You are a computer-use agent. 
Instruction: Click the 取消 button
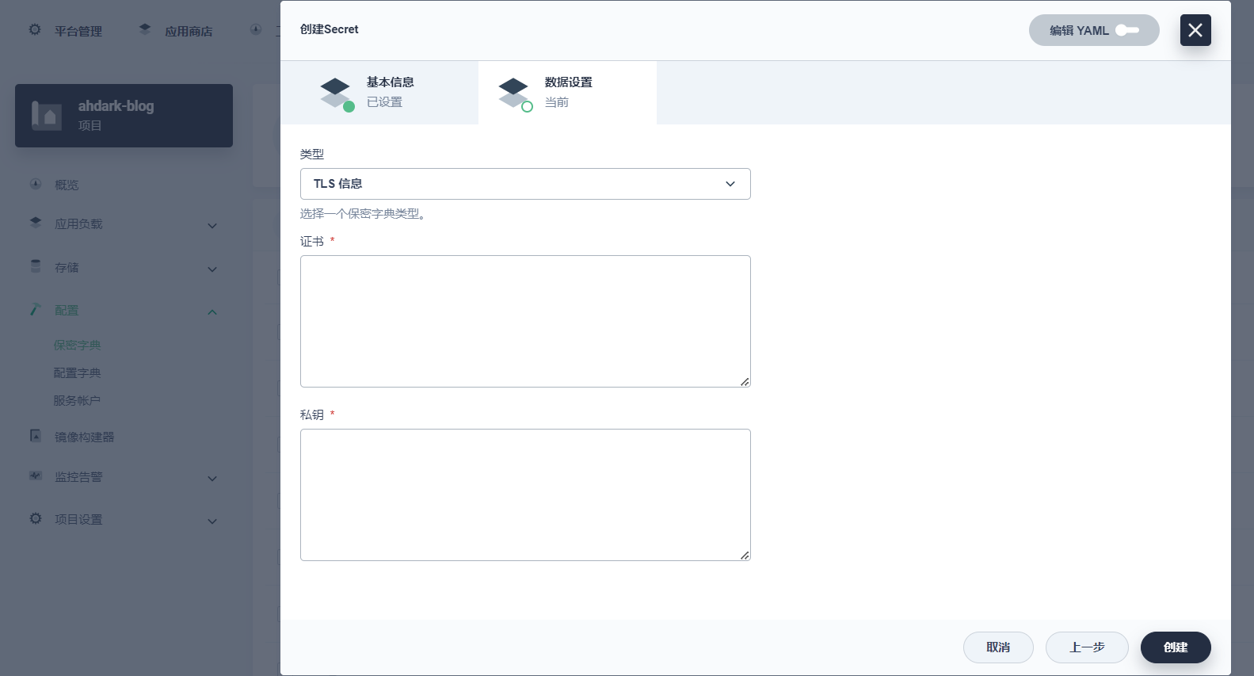click(x=997, y=647)
